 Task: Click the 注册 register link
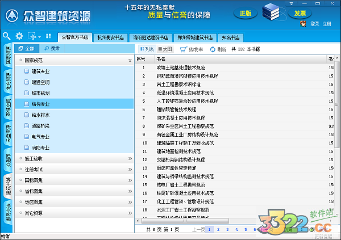[327, 24]
